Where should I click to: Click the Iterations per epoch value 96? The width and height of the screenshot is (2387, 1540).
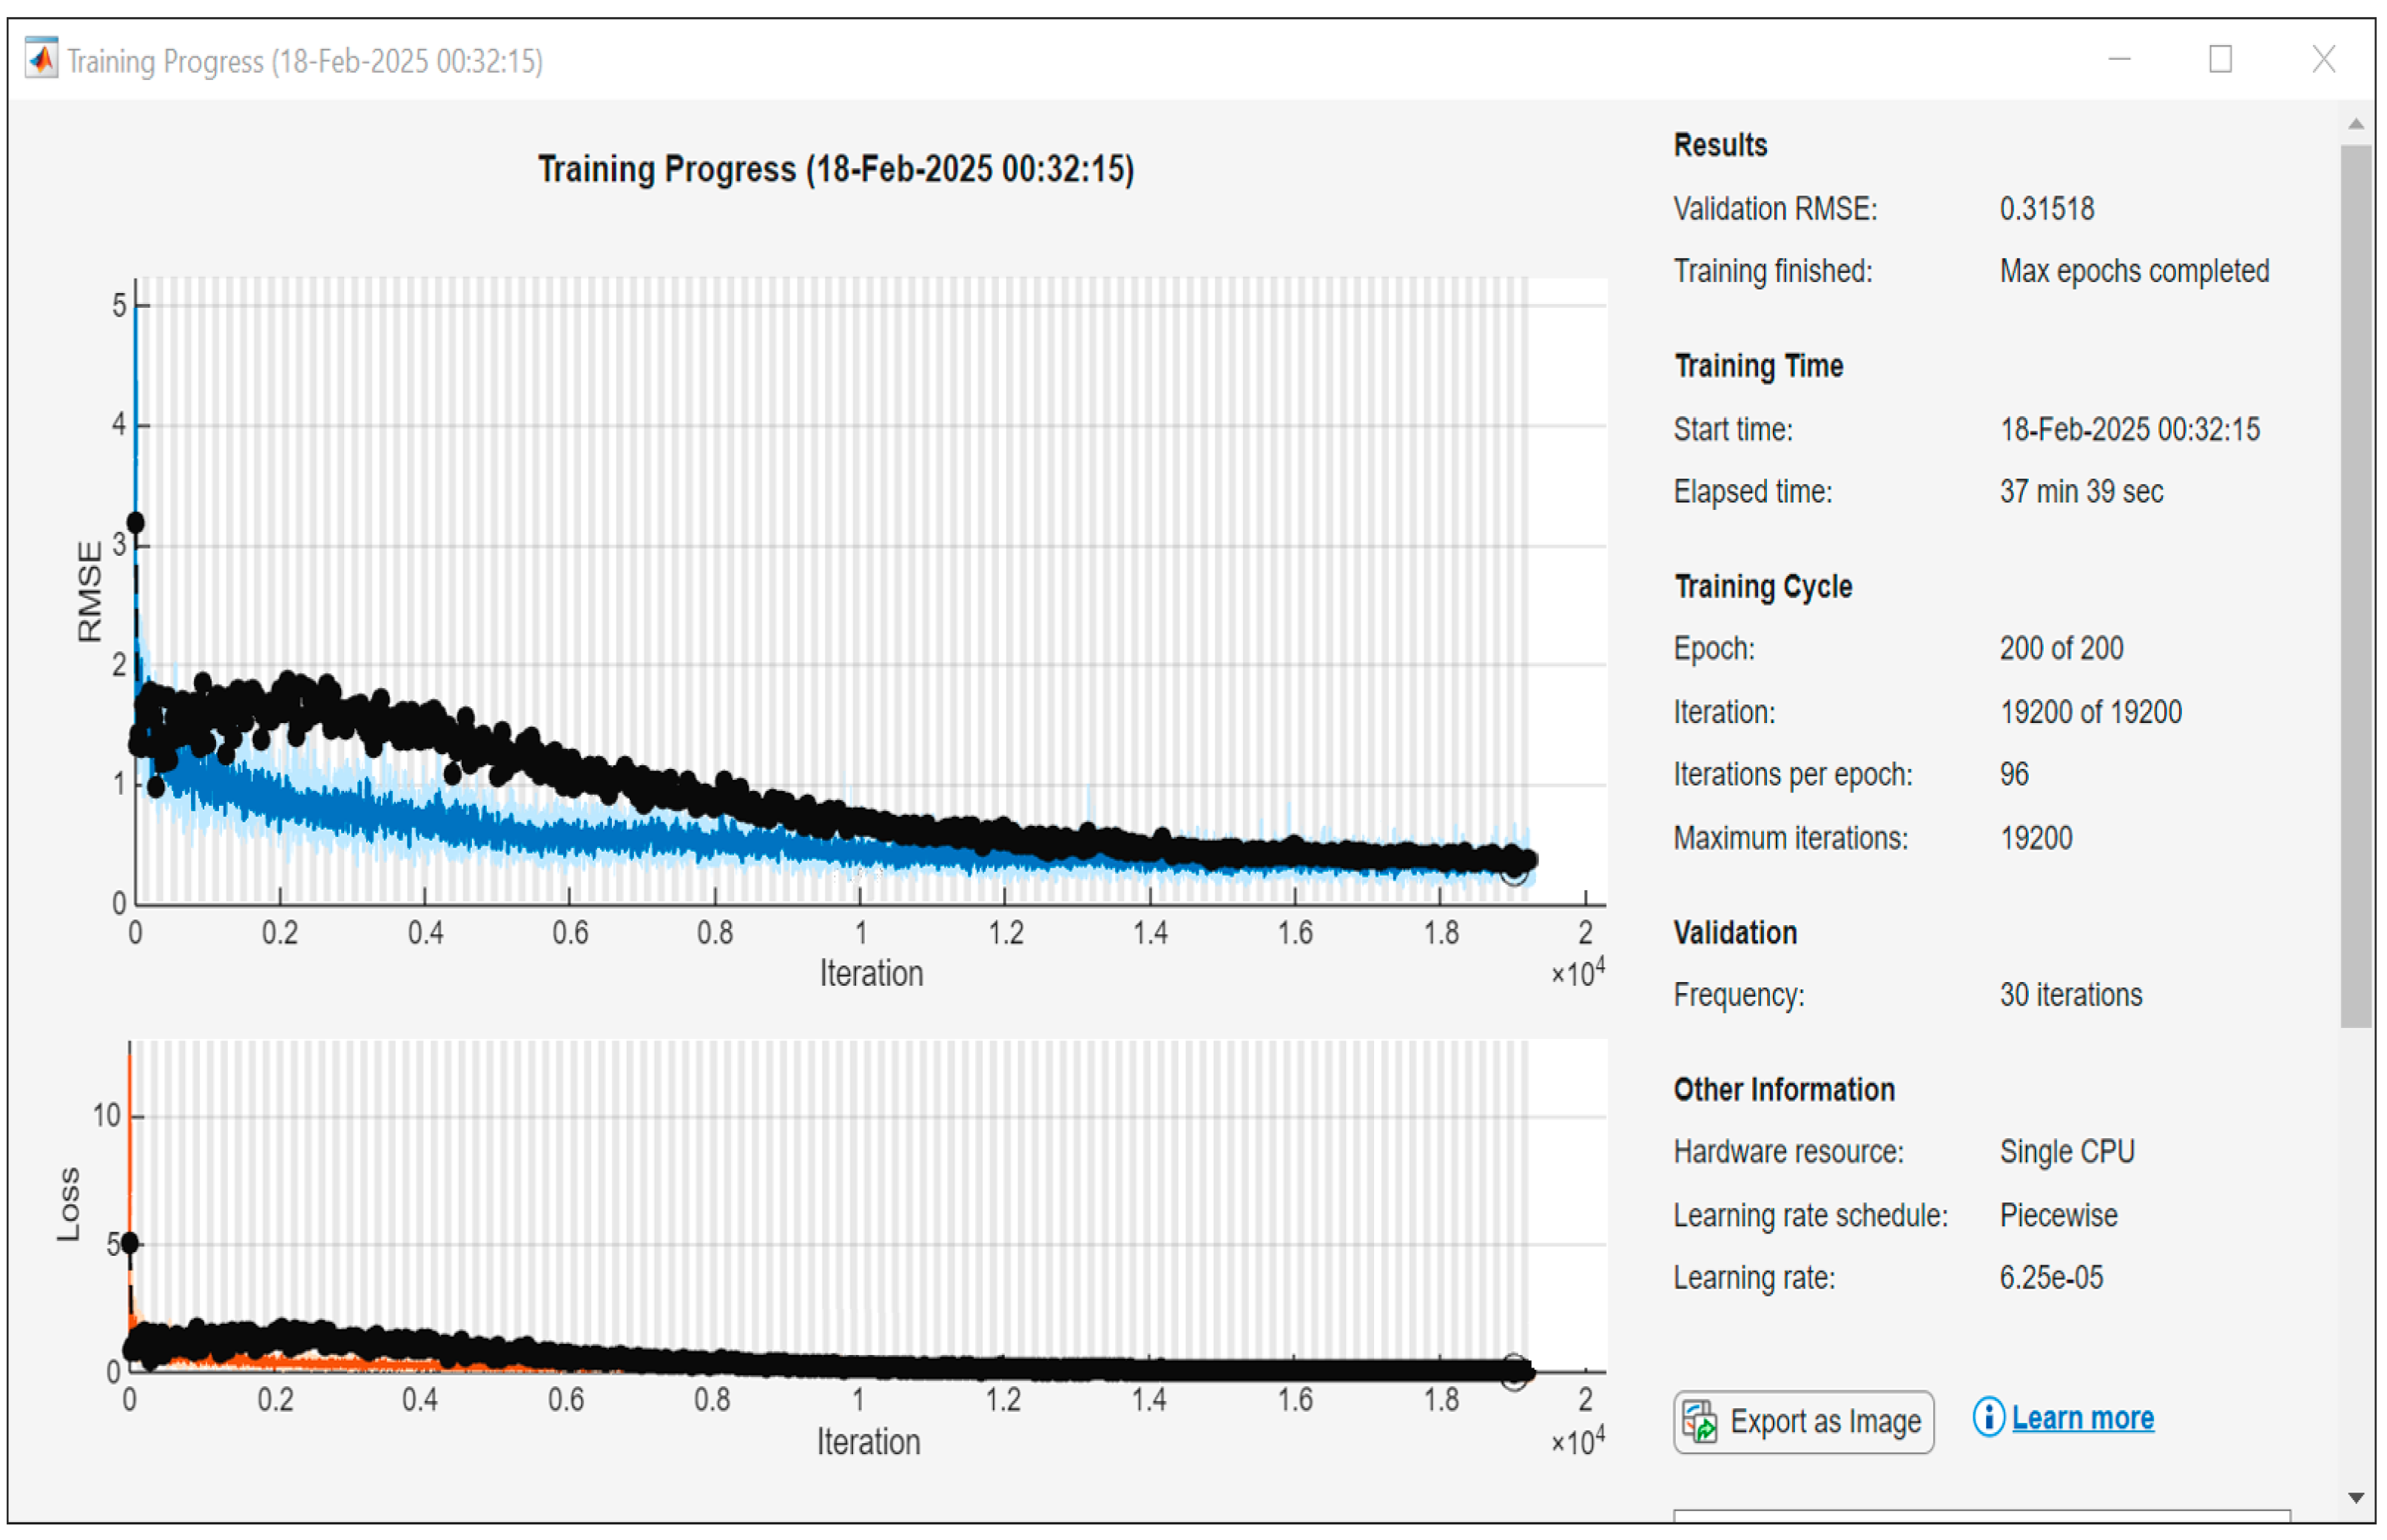coord(2014,774)
